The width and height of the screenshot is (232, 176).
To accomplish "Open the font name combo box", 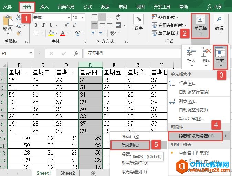I will [52, 18].
